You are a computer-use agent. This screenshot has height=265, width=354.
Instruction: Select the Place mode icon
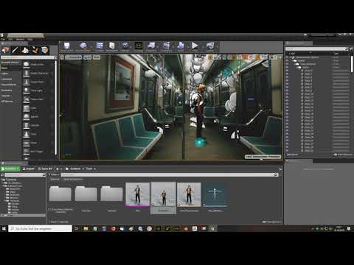5,50
